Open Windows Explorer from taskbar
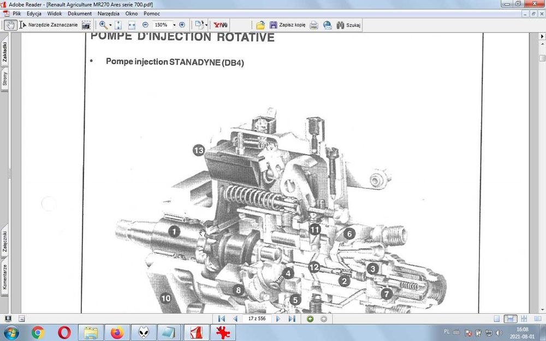This screenshot has height=341, width=546. tap(91, 333)
